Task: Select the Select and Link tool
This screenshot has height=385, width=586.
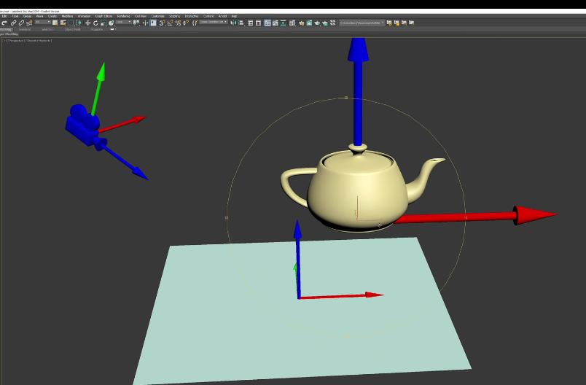Action: (x=14, y=23)
